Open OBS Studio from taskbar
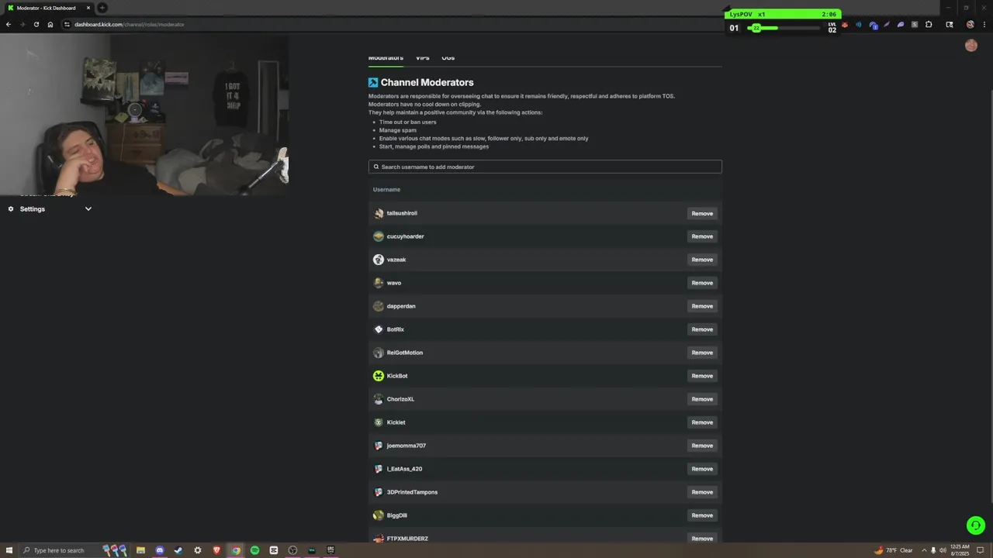Viewport: 993px width, 558px height. (x=292, y=550)
